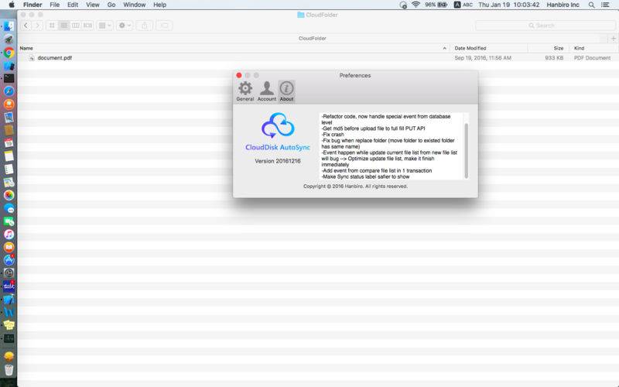Close the Preferences window

click(x=239, y=75)
